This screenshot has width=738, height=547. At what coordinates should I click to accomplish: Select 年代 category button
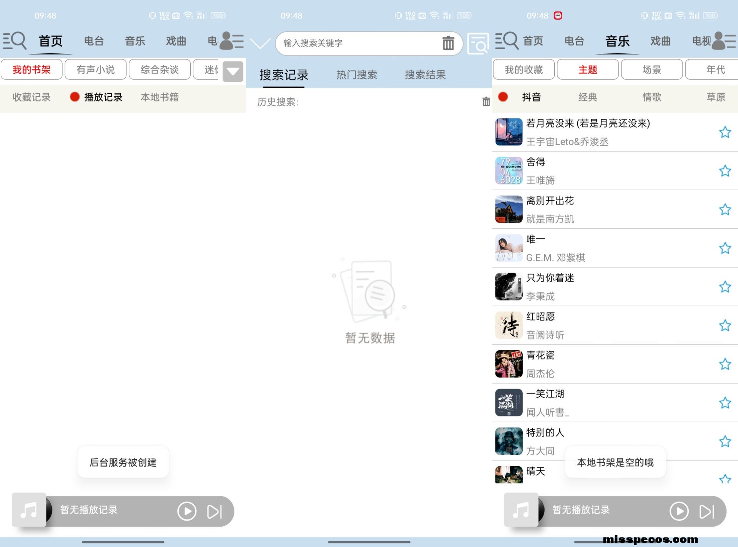coord(712,70)
